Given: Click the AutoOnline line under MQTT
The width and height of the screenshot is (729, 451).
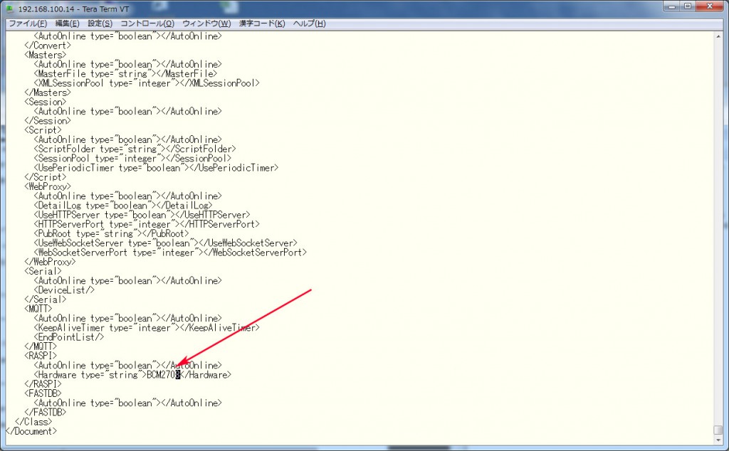Looking at the screenshot, I should tap(128, 318).
